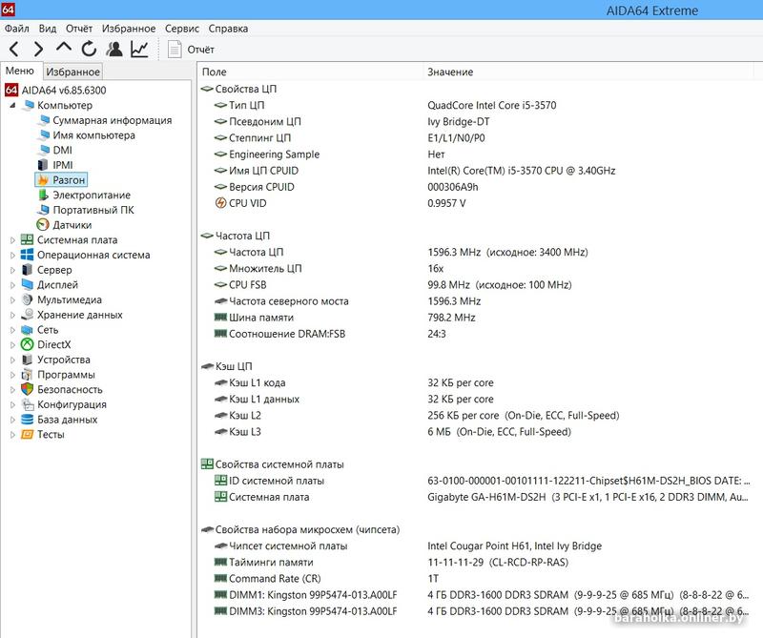Open the Избранное menu in the menu bar
Screen dimensions: 763x638
pyautogui.click(x=129, y=29)
